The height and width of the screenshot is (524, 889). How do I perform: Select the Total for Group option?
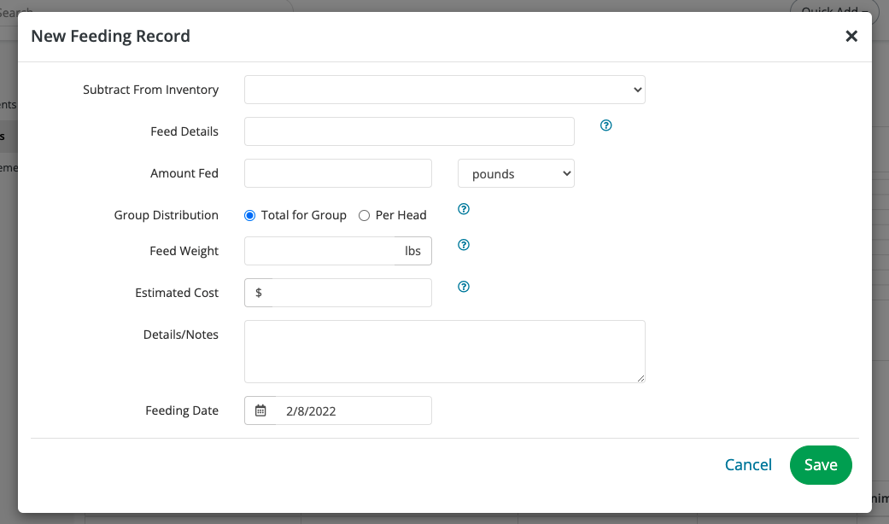[x=250, y=216]
